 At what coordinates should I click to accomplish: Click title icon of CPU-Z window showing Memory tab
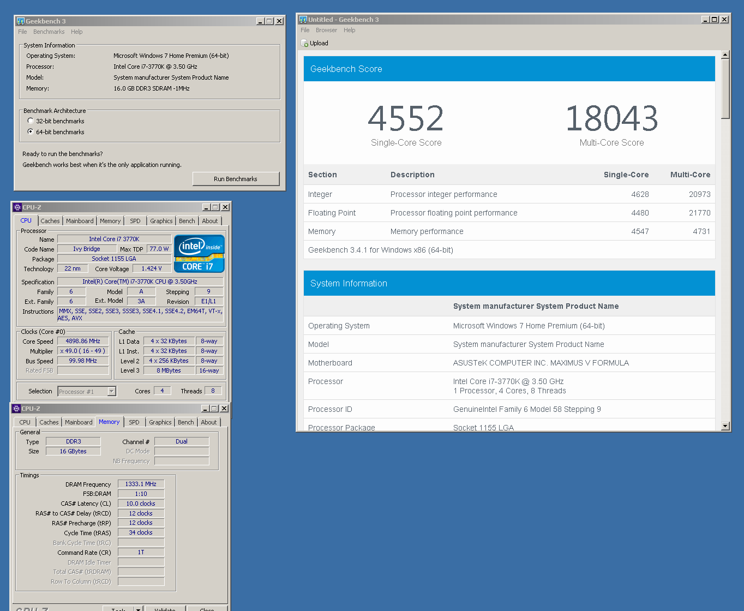coord(16,409)
